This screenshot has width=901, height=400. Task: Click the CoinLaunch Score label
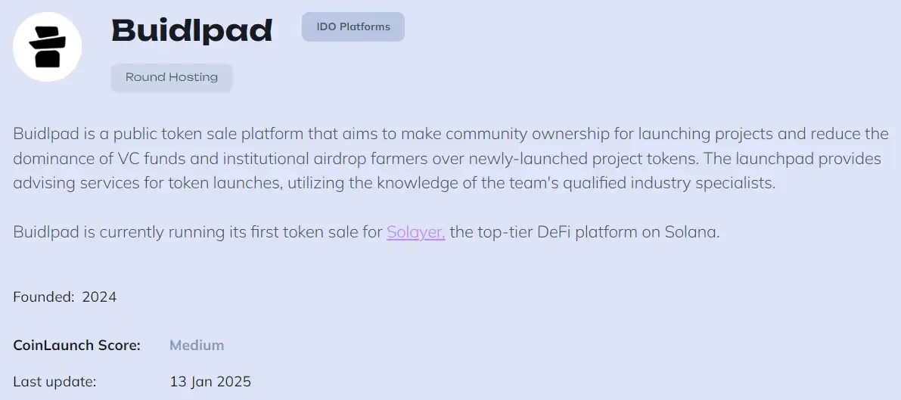(76, 346)
